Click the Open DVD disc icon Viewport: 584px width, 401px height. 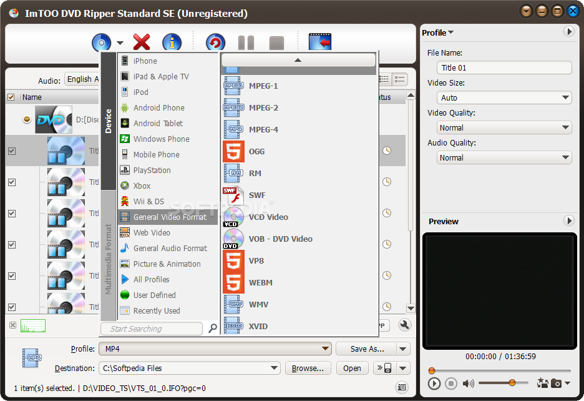(x=101, y=43)
